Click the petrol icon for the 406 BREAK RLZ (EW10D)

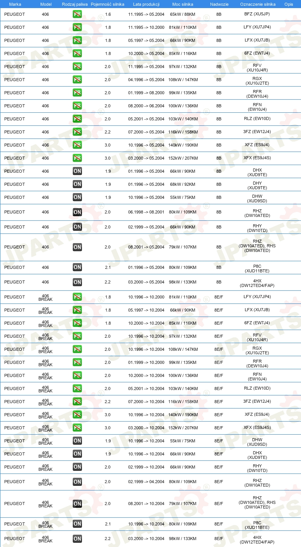[77, 389]
